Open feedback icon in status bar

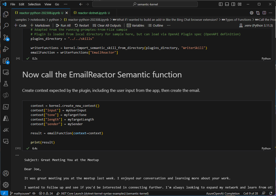pos(264,193)
